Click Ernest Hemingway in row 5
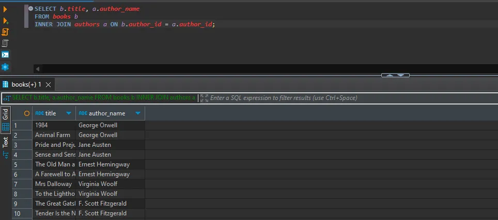498x220 pixels. 110,164
